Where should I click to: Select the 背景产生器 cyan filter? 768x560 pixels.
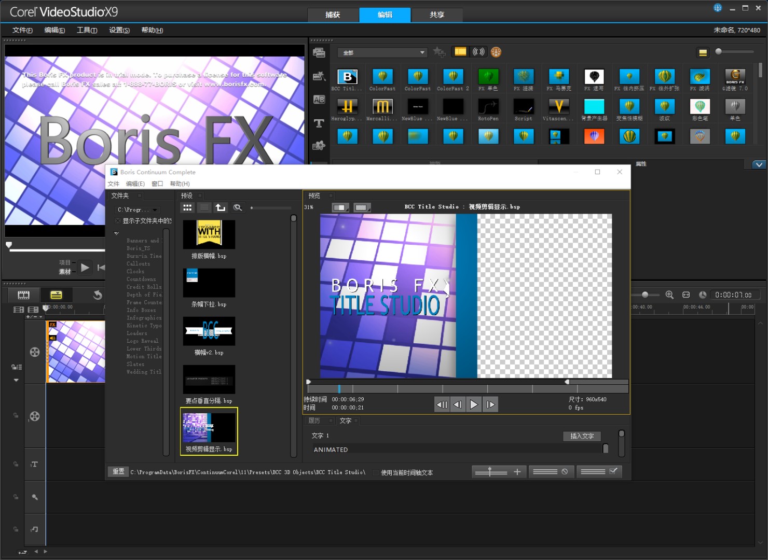pos(594,107)
